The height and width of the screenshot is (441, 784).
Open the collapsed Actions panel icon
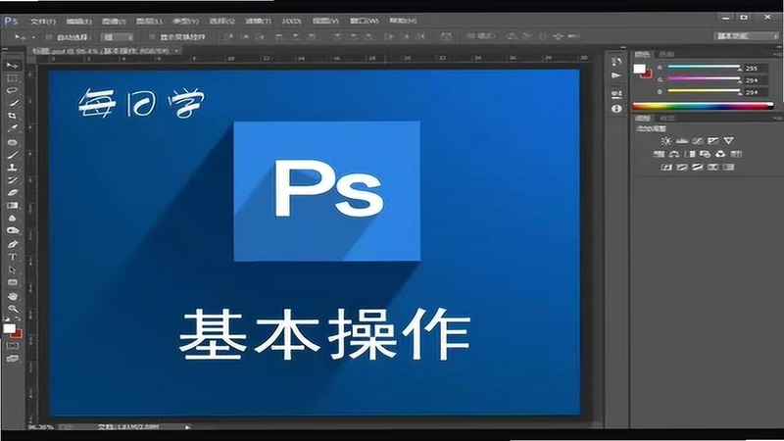[x=616, y=75]
